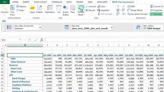Click the Drill Through option
This screenshot has width=164, height=92.
pos(106,14)
